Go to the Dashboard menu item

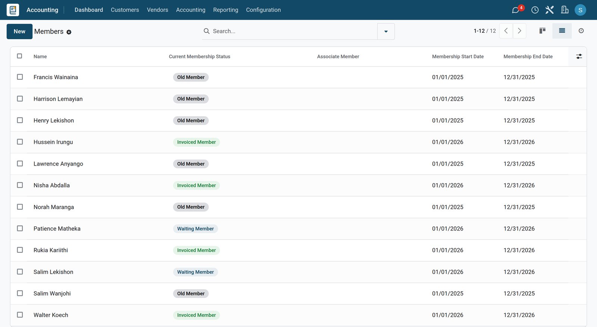89,10
